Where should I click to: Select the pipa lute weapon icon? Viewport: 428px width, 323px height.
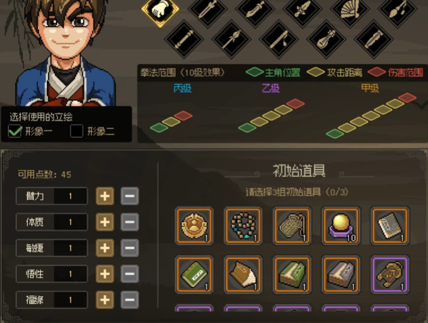click(x=326, y=39)
